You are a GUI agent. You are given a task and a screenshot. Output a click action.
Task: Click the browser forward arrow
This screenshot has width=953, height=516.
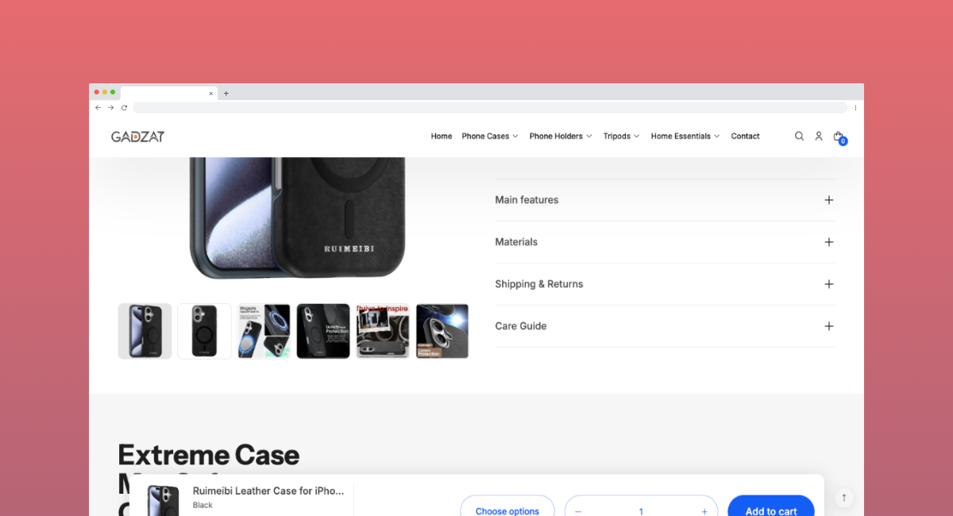point(110,107)
